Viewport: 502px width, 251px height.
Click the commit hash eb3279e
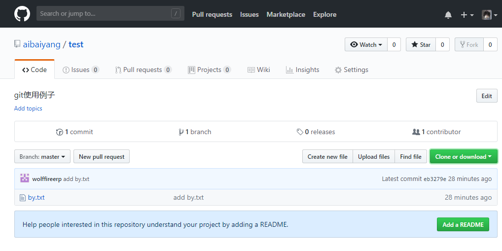coord(434,179)
